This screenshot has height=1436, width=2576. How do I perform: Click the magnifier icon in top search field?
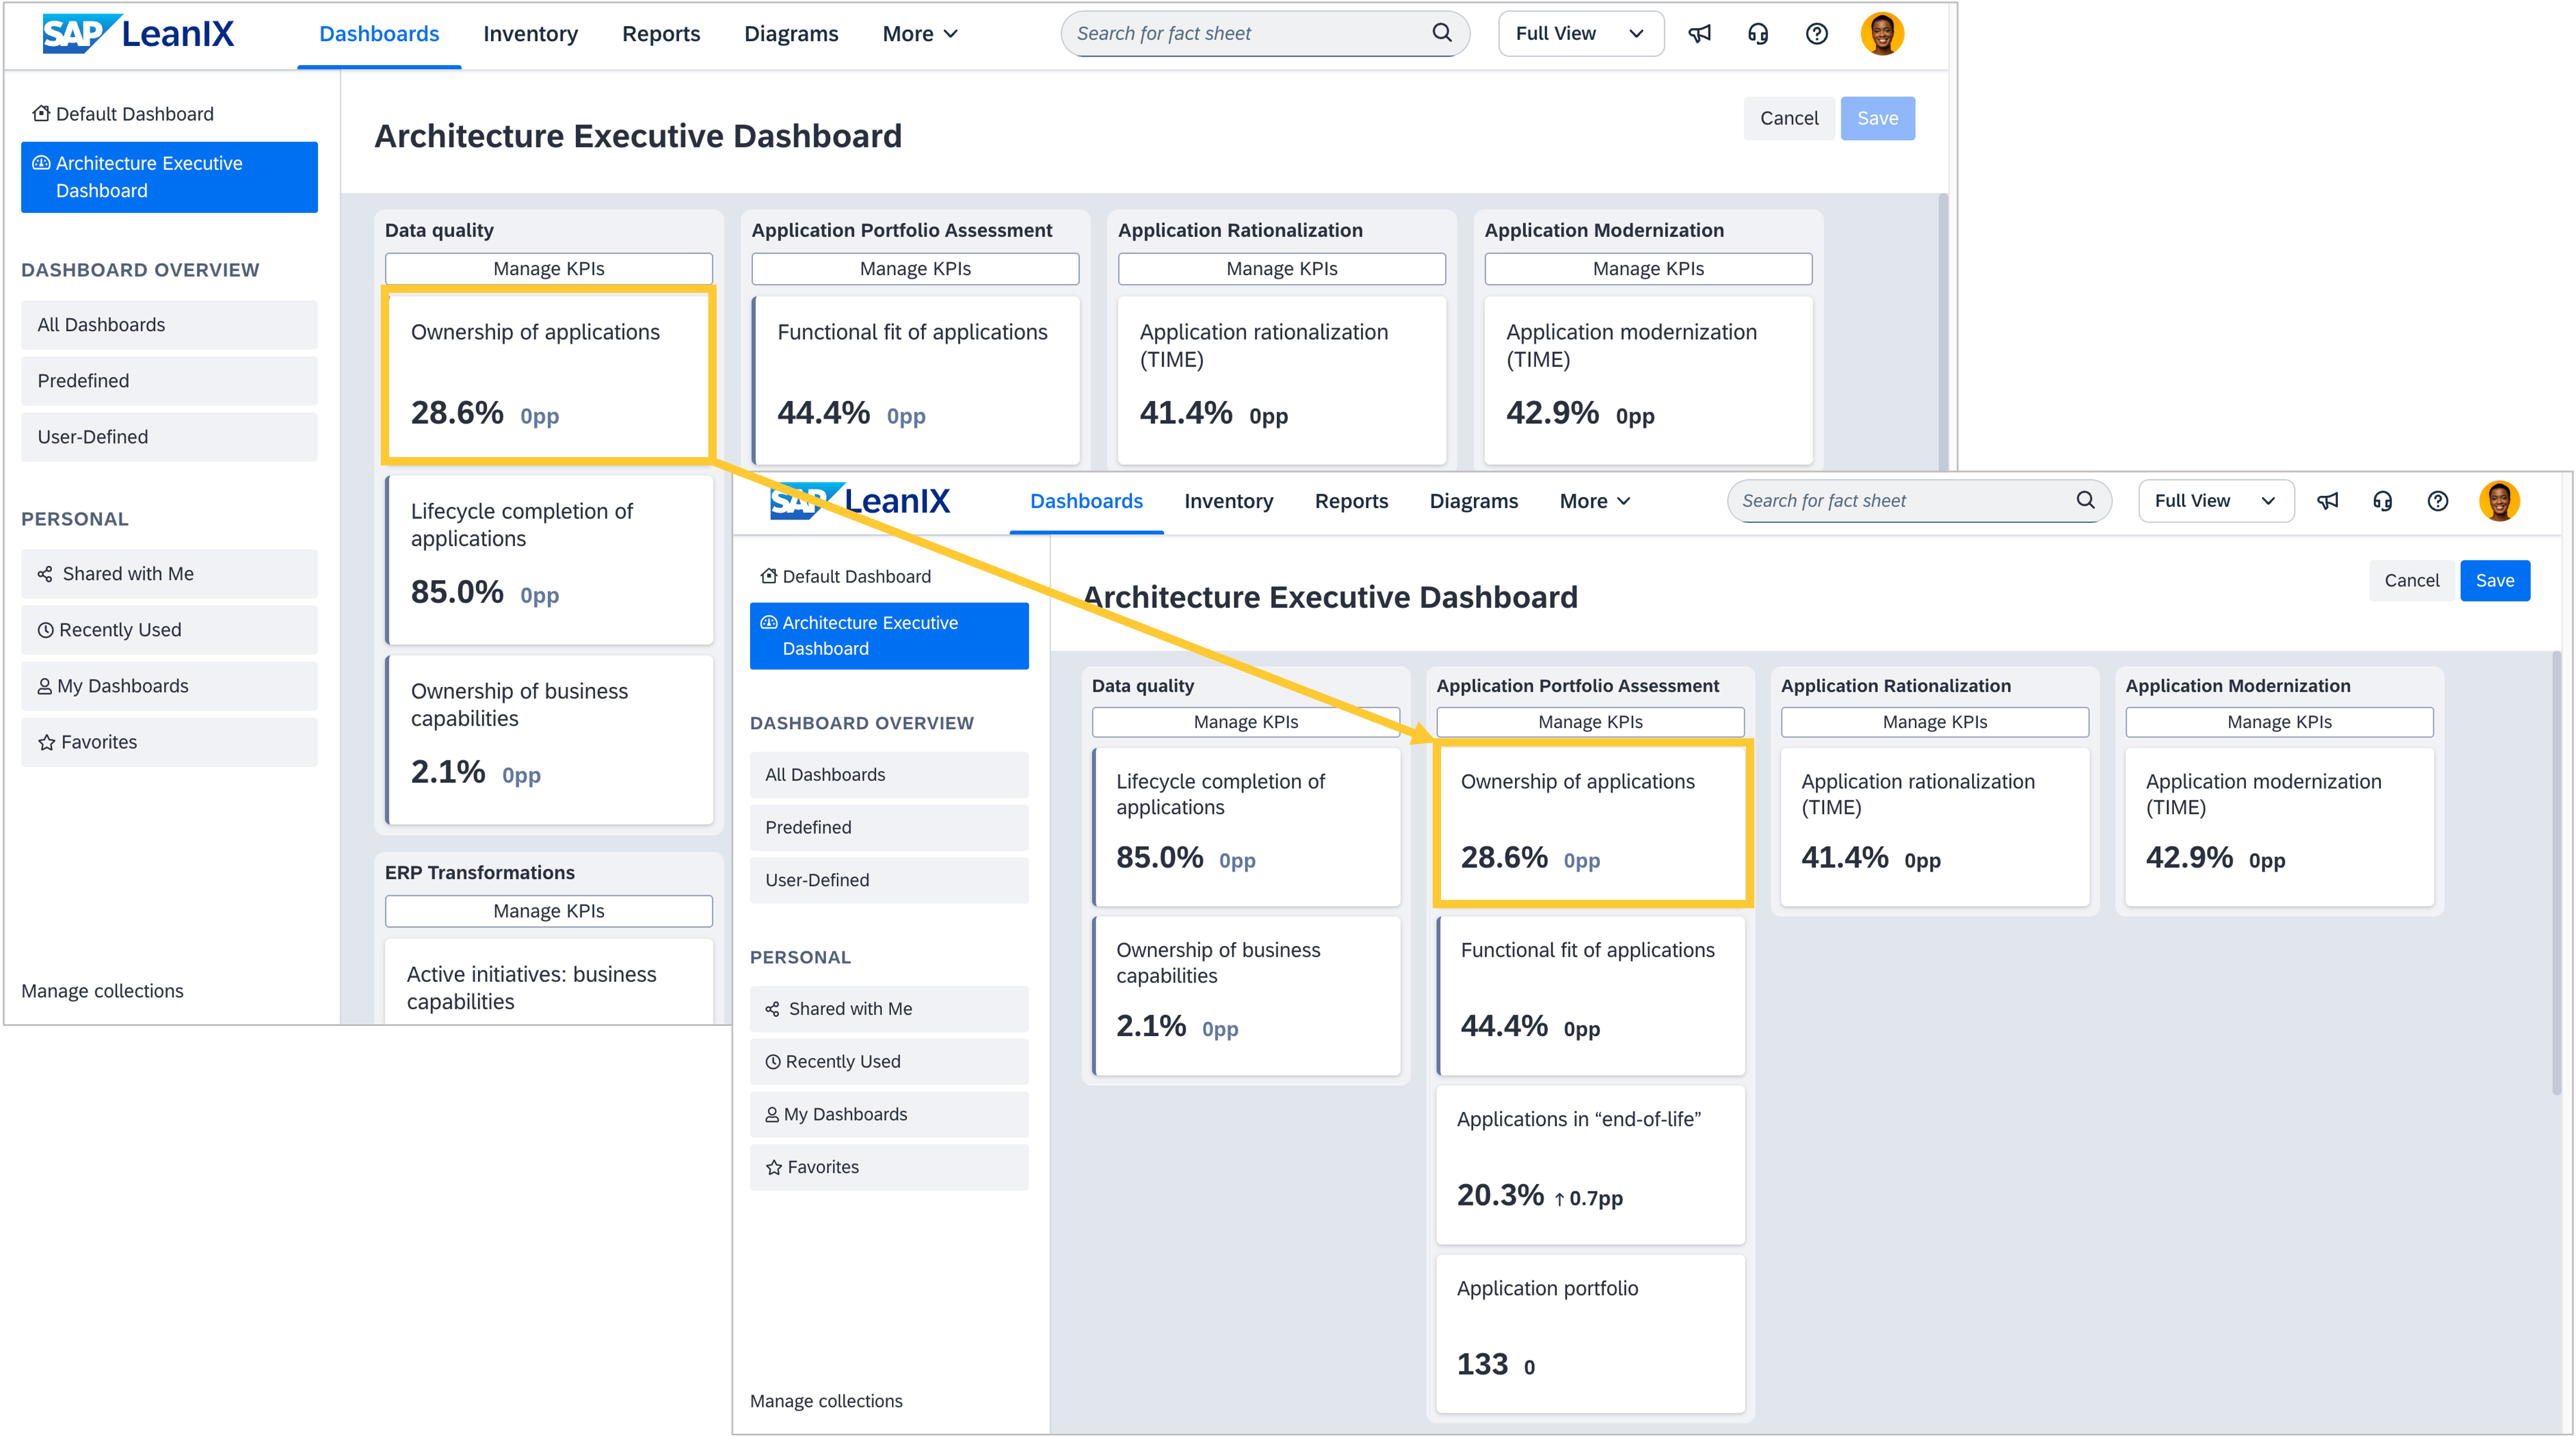coord(1442,33)
